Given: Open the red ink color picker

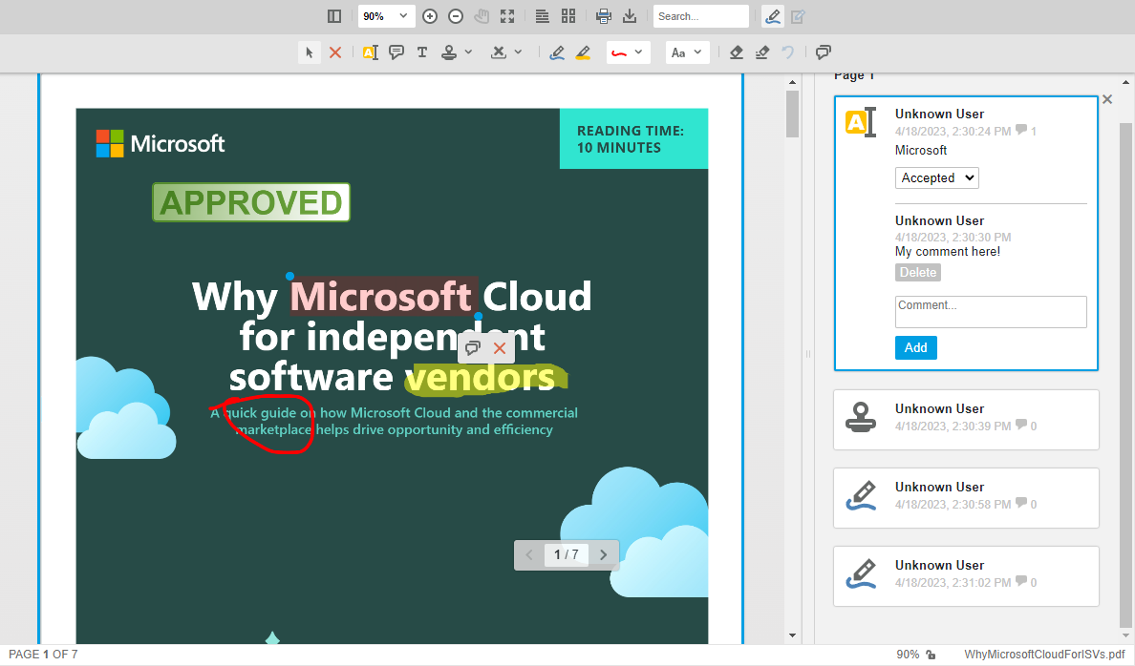Looking at the screenshot, I should [x=627, y=52].
